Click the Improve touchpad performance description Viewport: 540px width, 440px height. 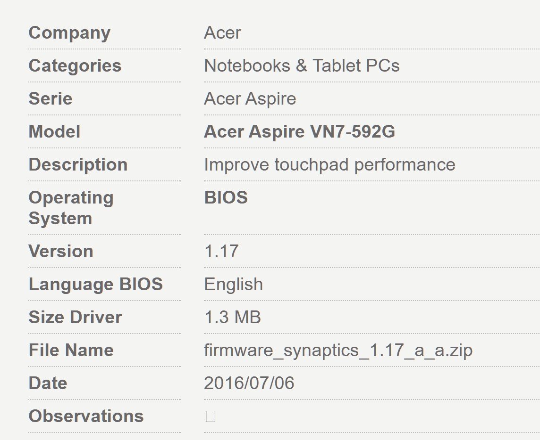pos(329,165)
